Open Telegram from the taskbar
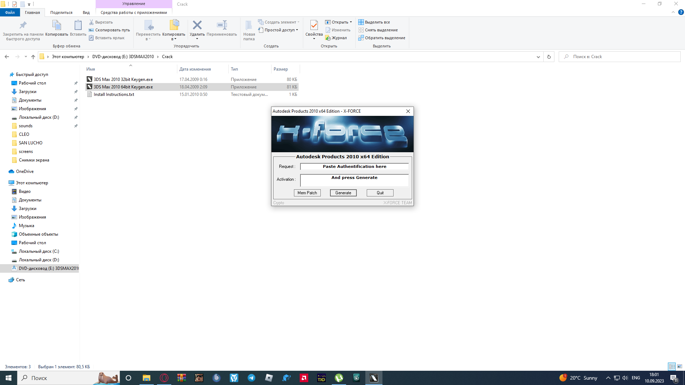 [x=252, y=378]
